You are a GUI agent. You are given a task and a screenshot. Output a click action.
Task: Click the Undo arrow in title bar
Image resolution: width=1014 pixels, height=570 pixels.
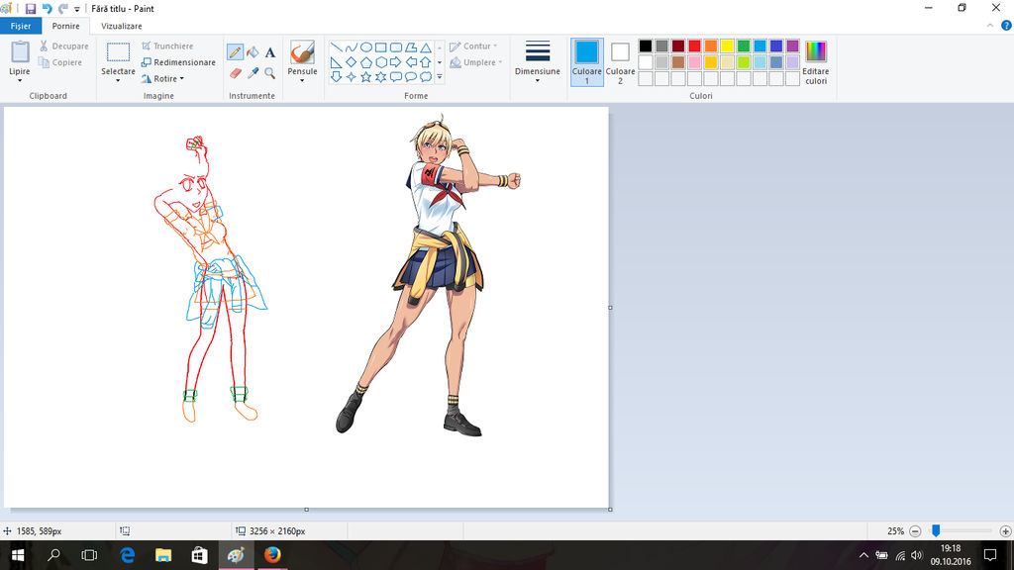click(x=48, y=8)
